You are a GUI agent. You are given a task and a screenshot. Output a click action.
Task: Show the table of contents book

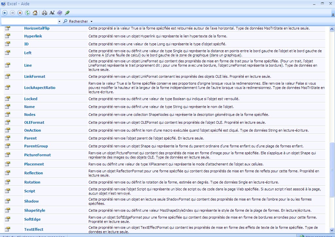(x=60, y=13)
